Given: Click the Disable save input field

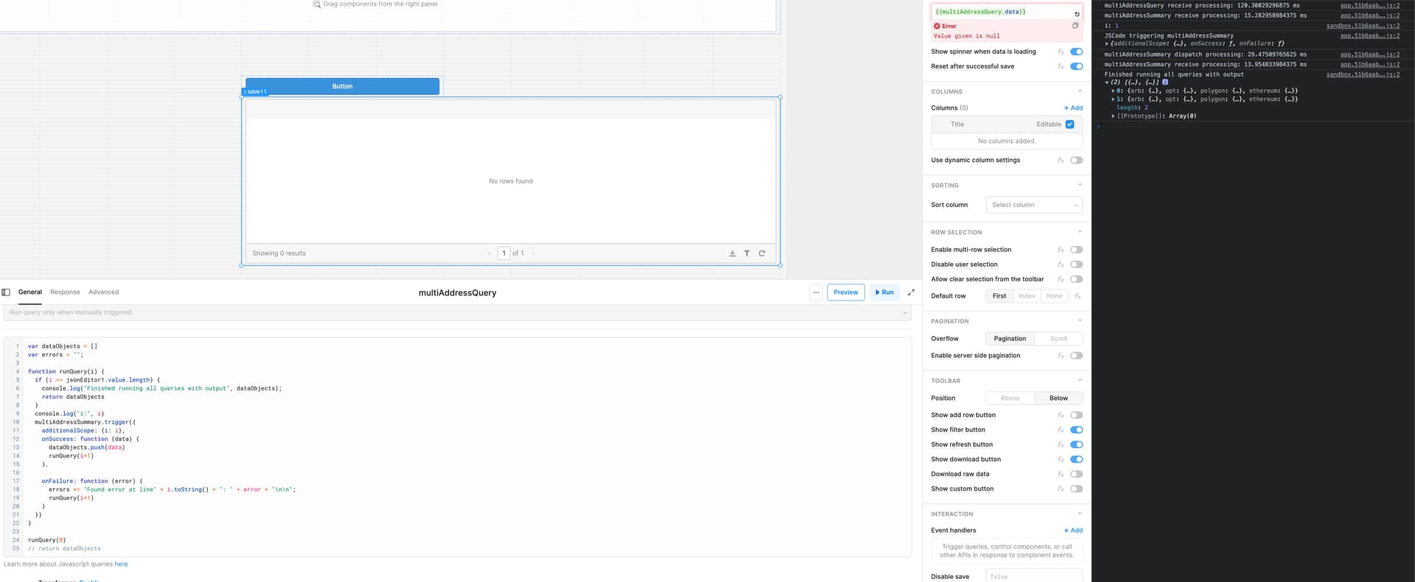Looking at the screenshot, I should click(x=1034, y=577).
